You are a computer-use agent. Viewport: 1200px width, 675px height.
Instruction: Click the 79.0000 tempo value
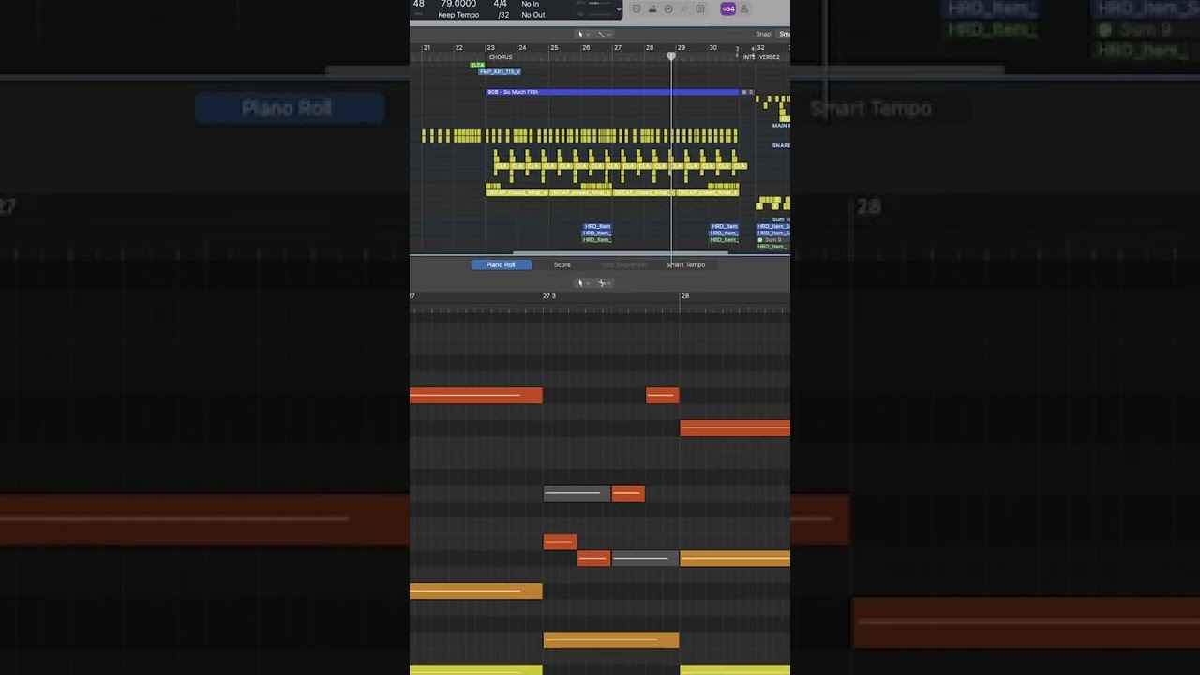point(458,4)
